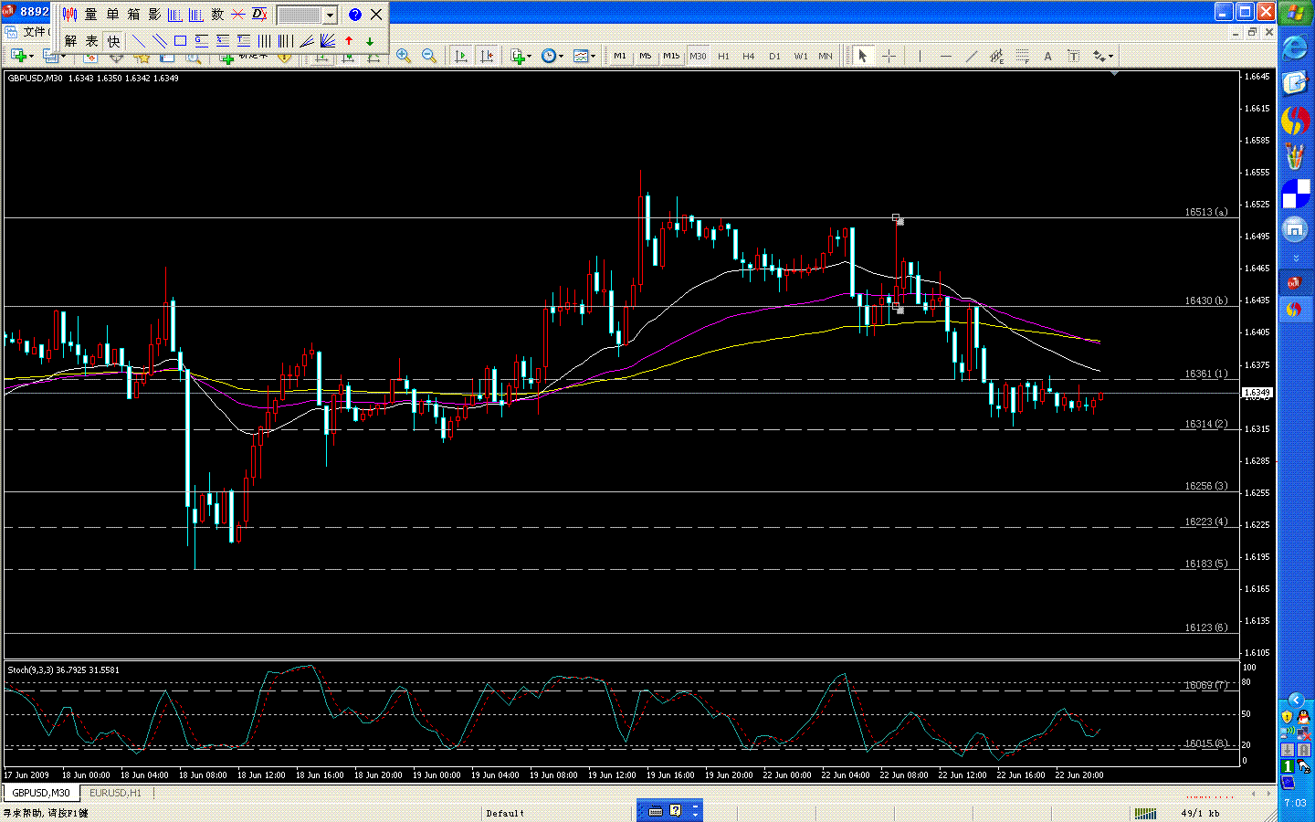Toggle chart shift button
The height and width of the screenshot is (822, 1315).
tap(487, 57)
